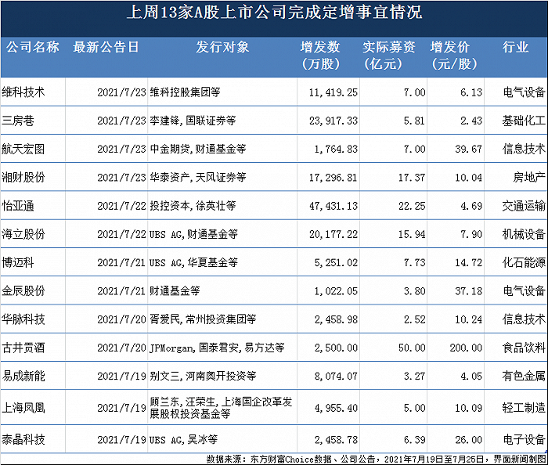Click the issue price 39.67

[469, 150]
